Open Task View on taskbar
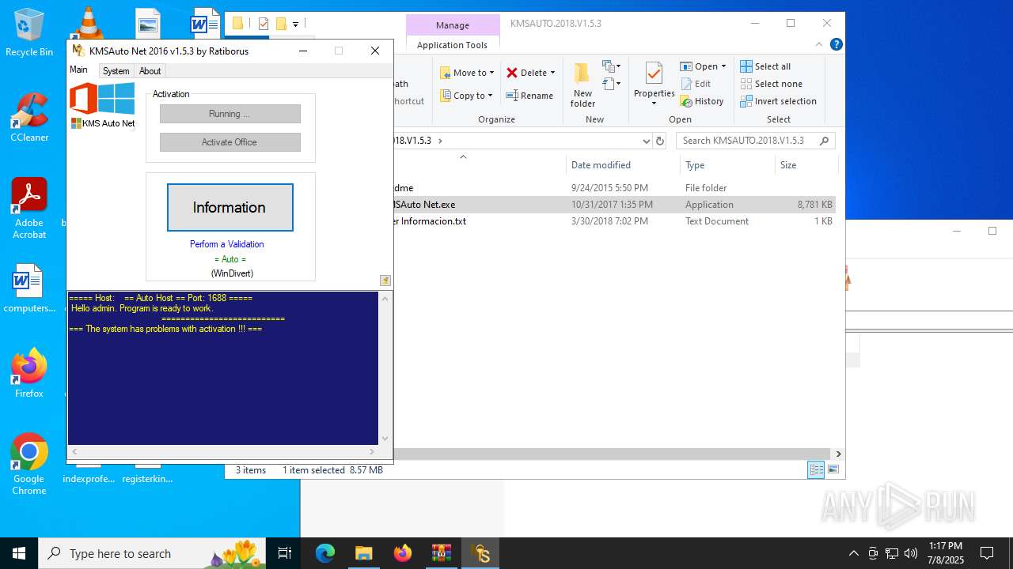 click(285, 553)
